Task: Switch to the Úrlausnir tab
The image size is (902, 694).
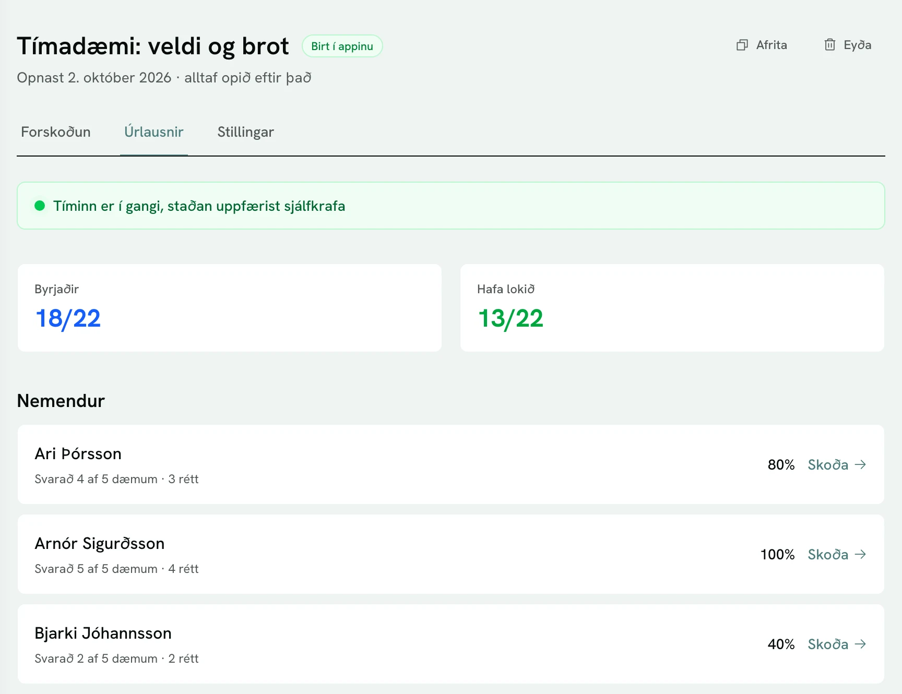Action: point(154,132)
